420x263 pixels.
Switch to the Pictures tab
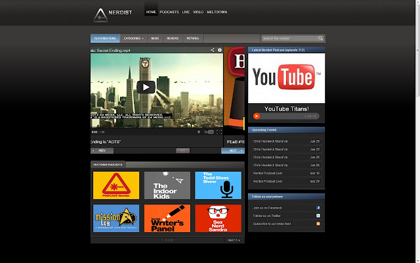(x=193, y=38)
